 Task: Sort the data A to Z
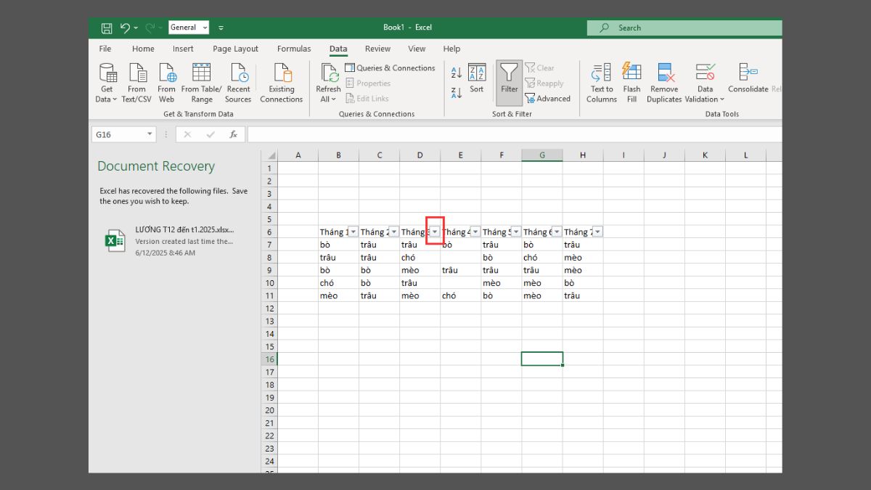coord(455,73)
